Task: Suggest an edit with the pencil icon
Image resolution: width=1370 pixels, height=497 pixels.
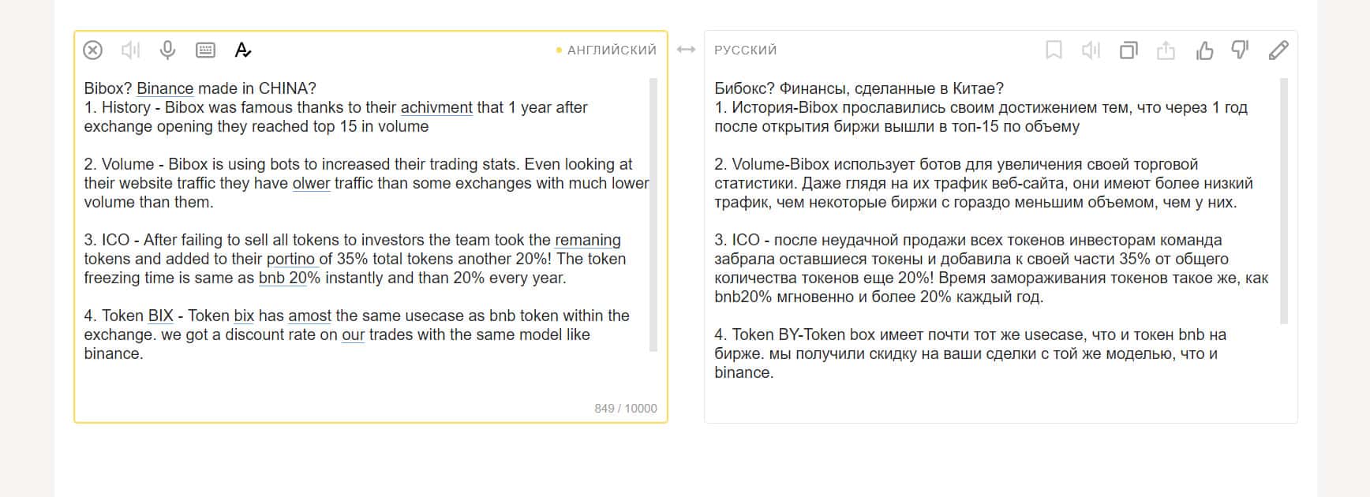Action: point(1278,50)
